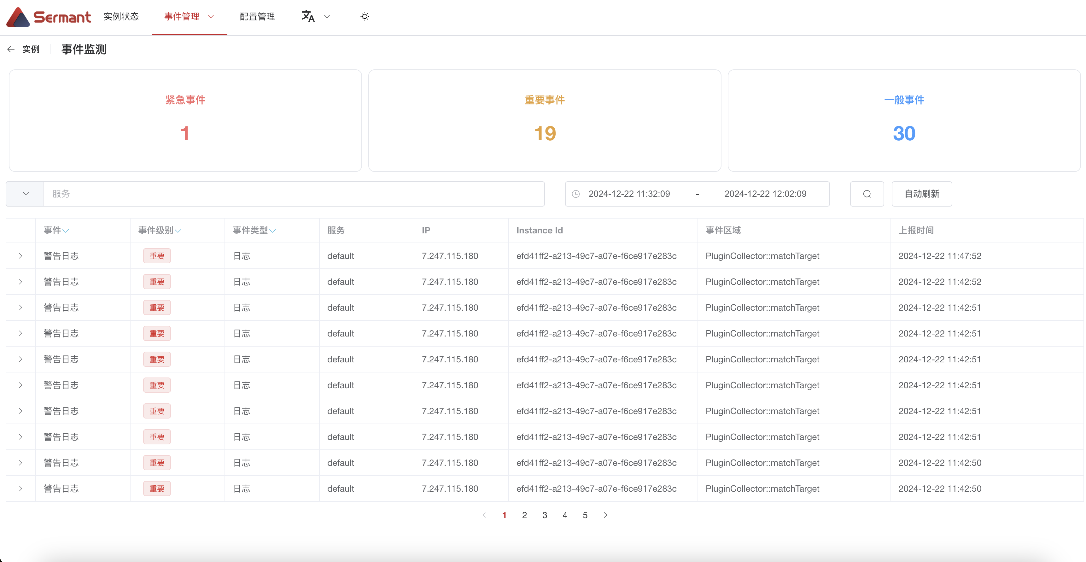The height and width of the screenshot is (562, 1086).
Task: Go to next page arrow in pagination
Action: coord(605,515)
